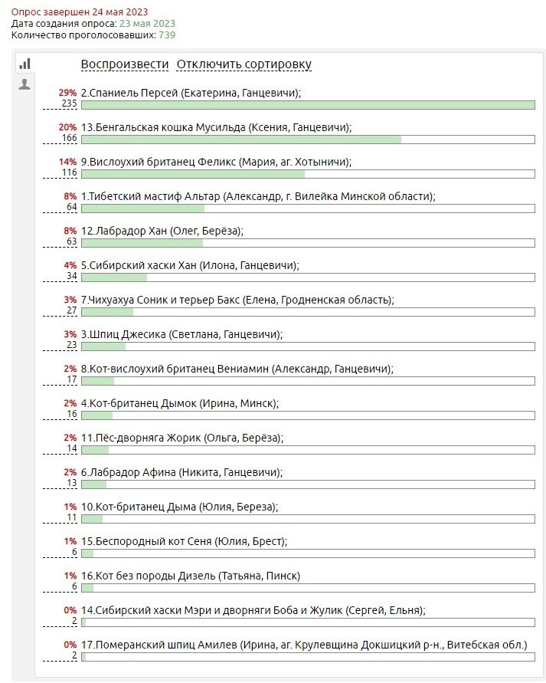Click the vote count 11 for Кот-британец Дыма
The image size is (546, 683).
[72, 517]
